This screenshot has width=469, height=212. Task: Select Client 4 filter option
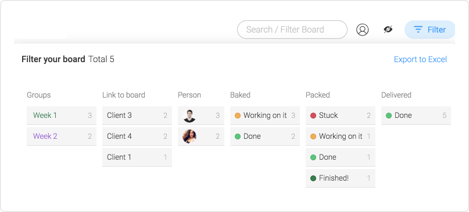pos(137,136)
